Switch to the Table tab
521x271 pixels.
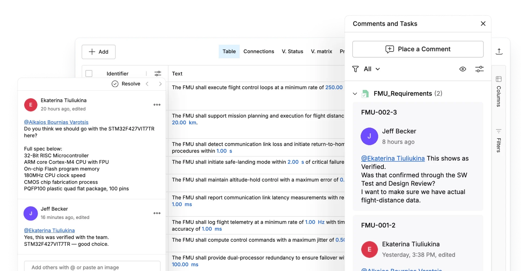pos(229,51)
